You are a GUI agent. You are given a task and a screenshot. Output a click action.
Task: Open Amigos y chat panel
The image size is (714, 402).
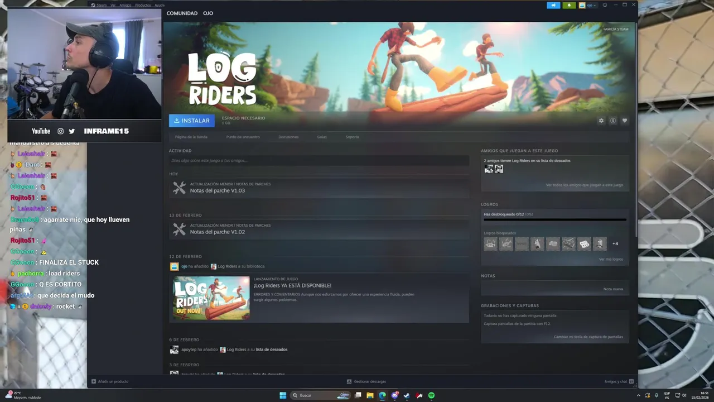point(619,381)
